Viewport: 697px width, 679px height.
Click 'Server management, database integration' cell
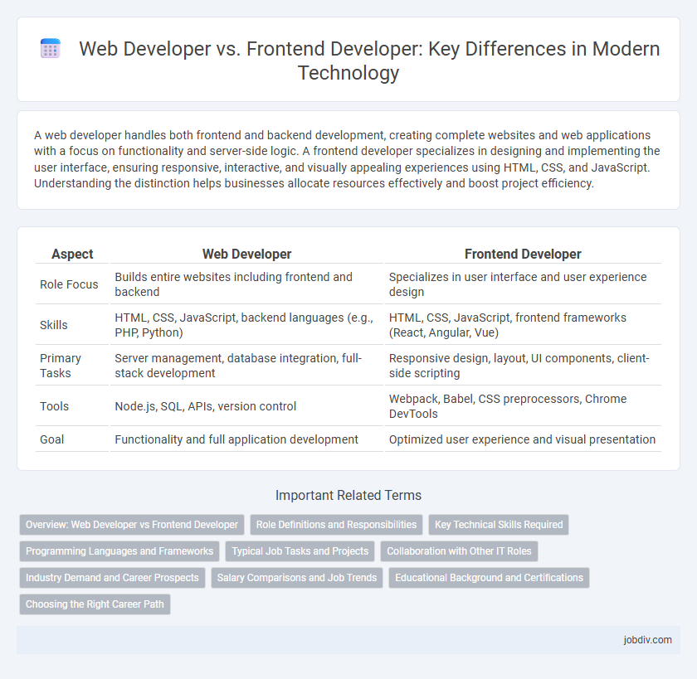pyautogui.click(x=246, y=366)
